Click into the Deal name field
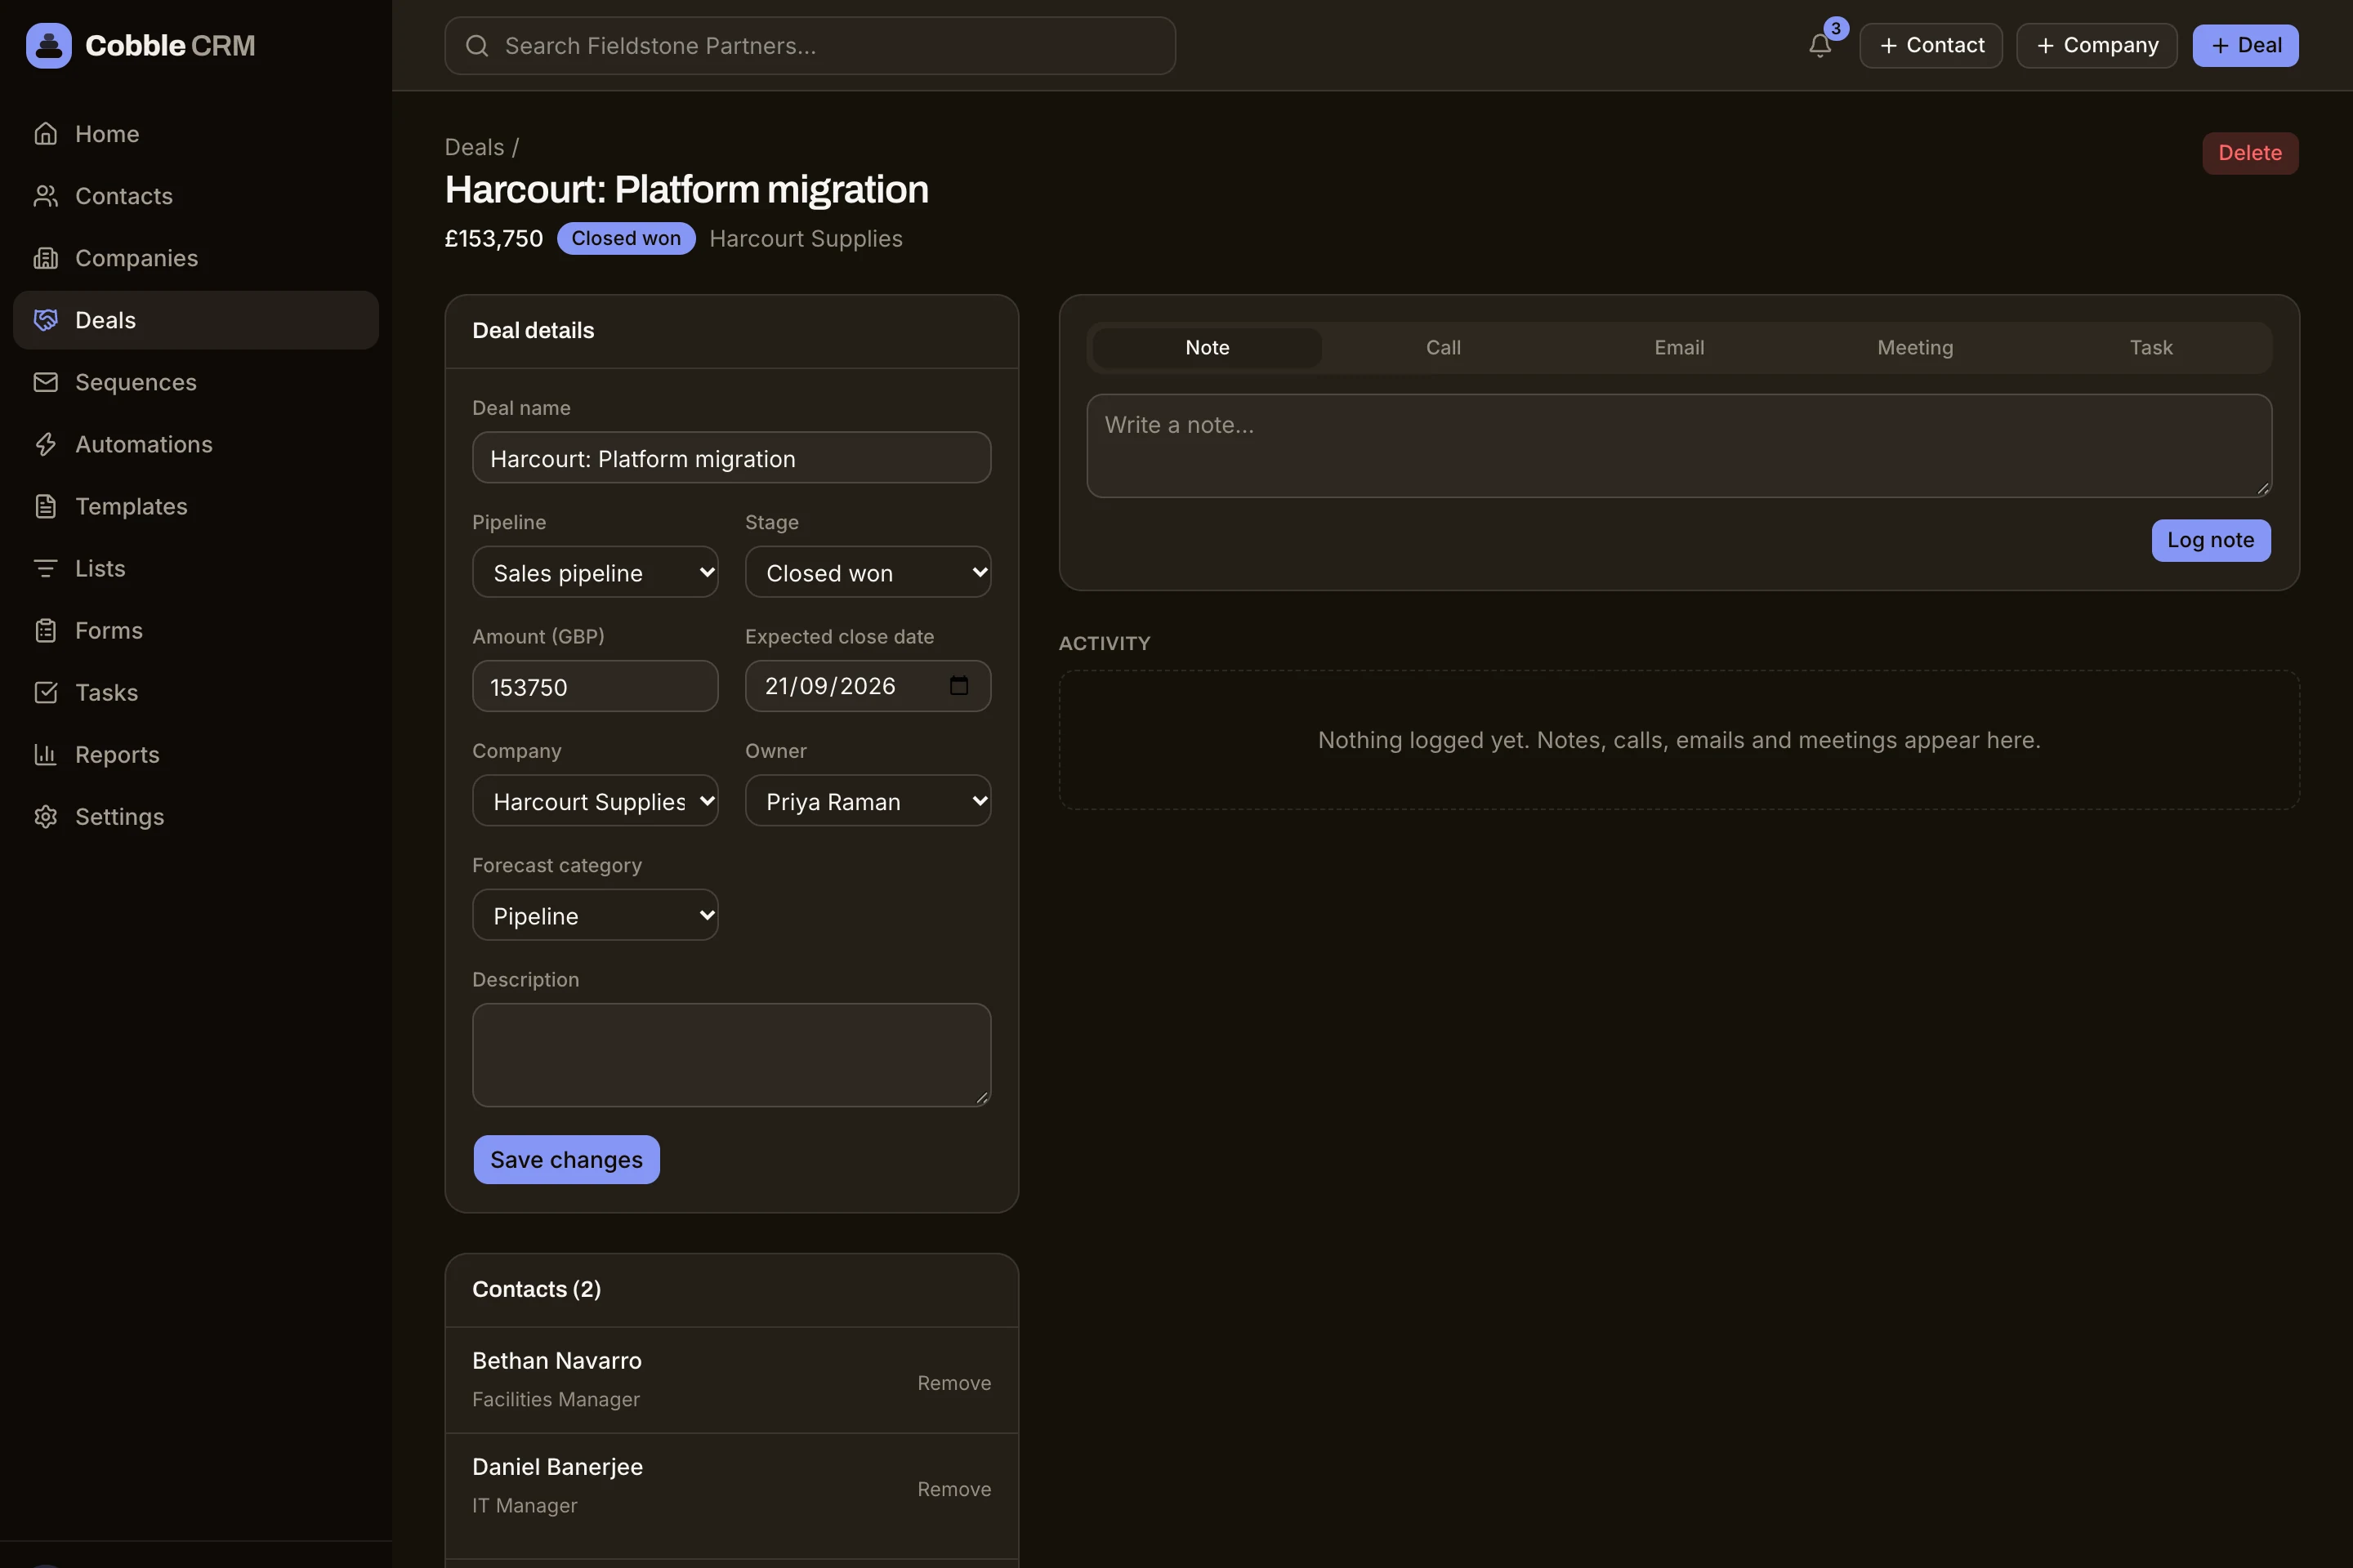The width and height of the screenshot is (2353, 1568). [731, 458]
